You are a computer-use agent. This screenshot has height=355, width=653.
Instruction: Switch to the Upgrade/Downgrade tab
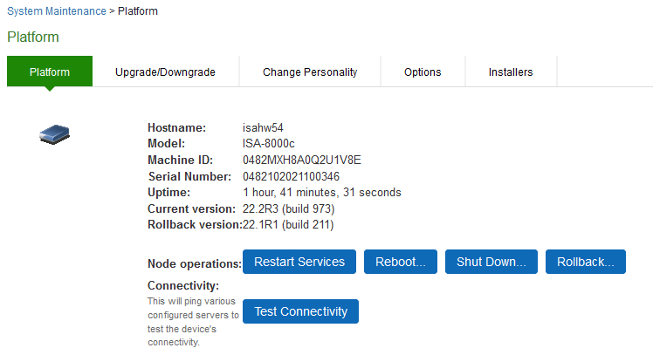165,72
